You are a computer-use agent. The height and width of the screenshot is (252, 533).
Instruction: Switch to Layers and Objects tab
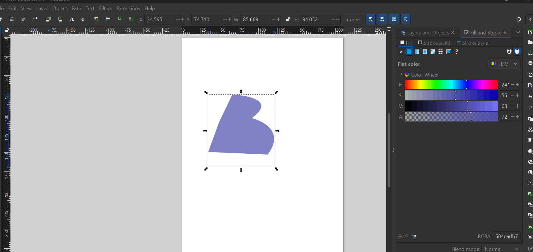pos(427,33)
